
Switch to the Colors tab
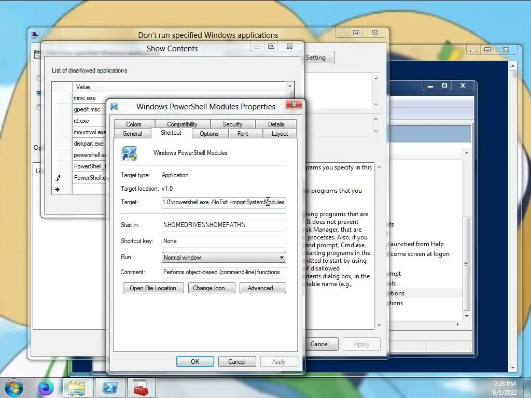coord(134,124)
